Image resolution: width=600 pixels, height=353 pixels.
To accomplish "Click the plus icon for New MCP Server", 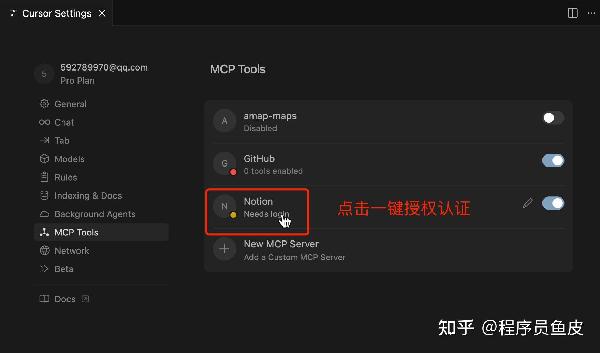I will 224,249.
